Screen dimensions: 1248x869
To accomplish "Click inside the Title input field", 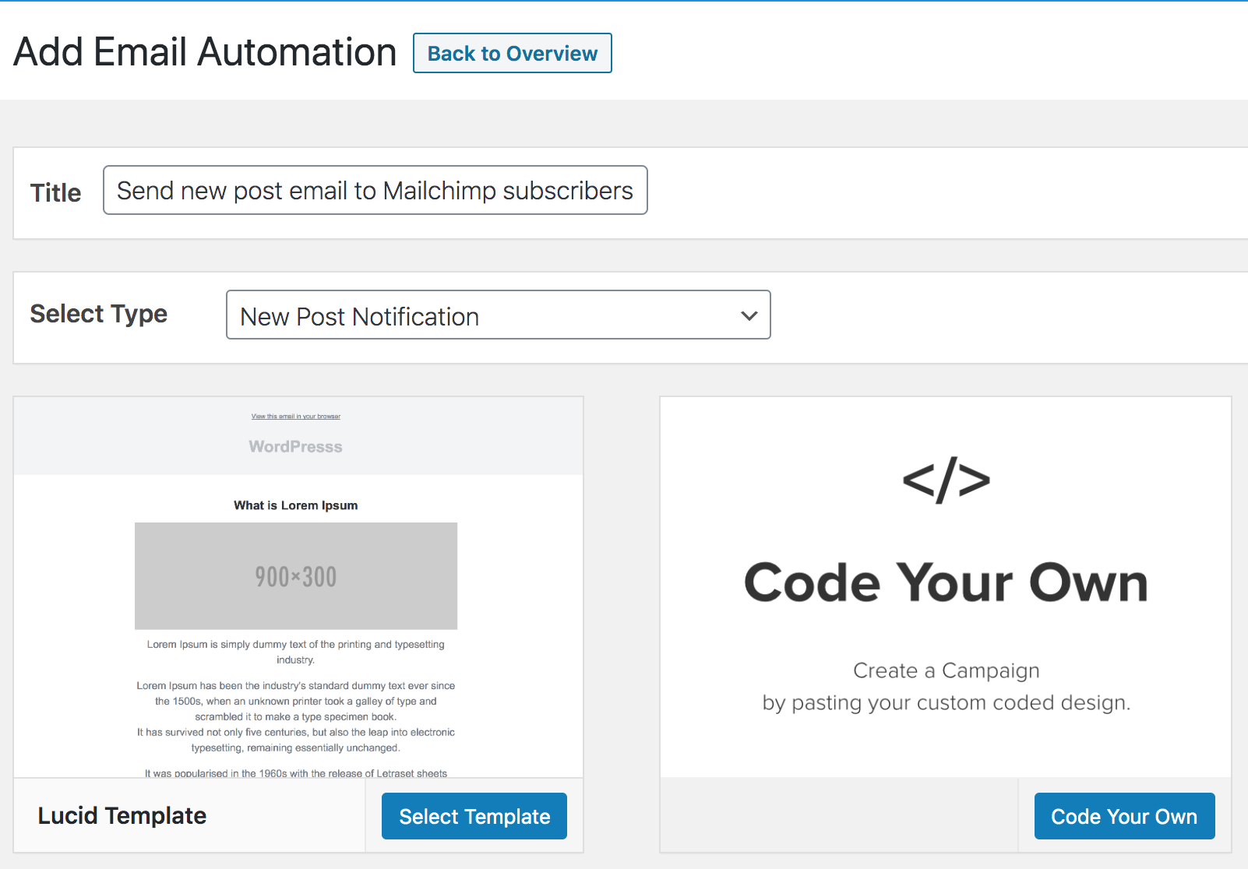I will 375,190.
